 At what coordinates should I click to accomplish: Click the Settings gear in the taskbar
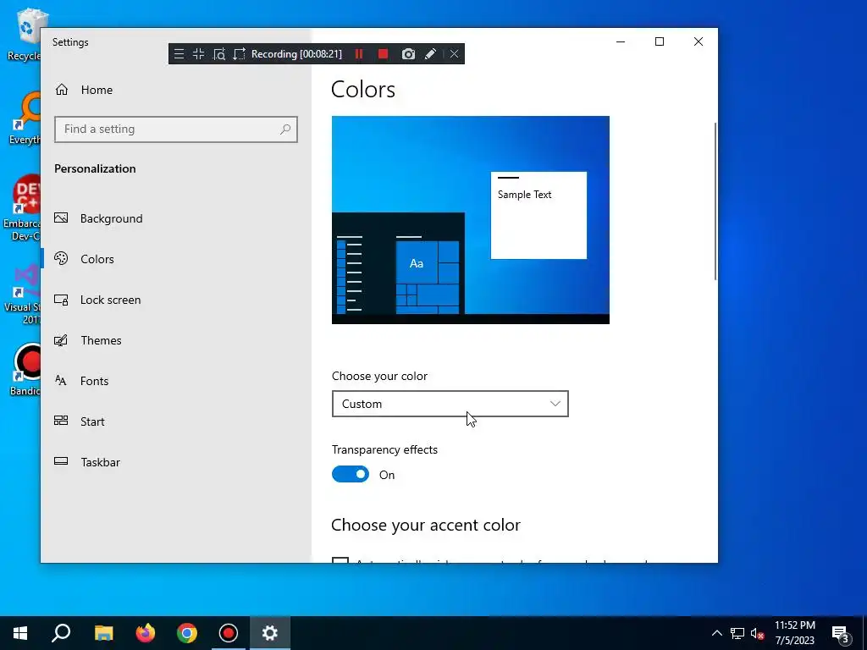(x=270, y=633)
